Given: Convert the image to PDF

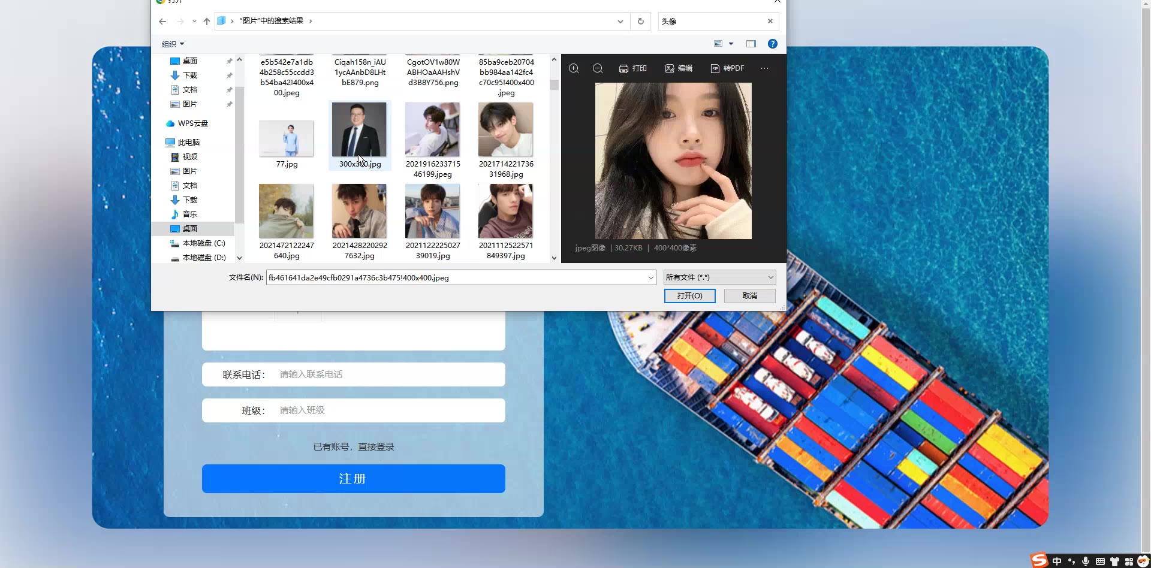Looking at the screenshot, I should 727,68.
